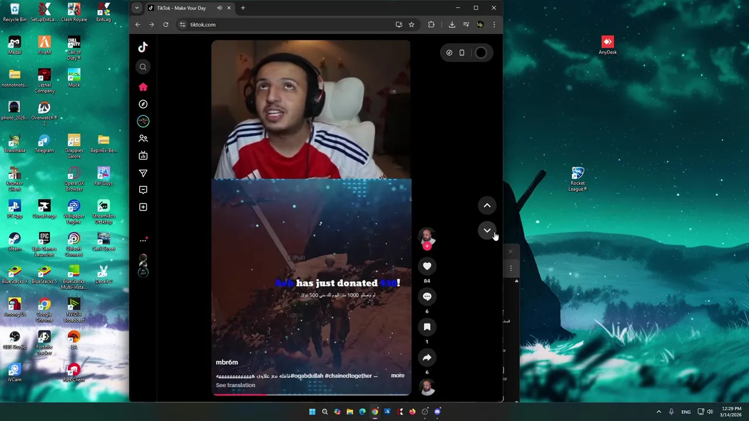749x421 pixels.
Task: Open the Chrome profile avatar
Action: tap(480, 25)
